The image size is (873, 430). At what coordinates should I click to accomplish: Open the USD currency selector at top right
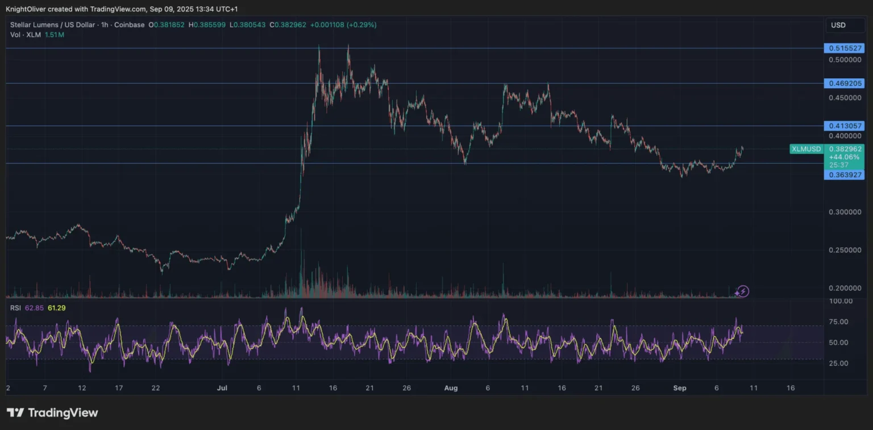(844, 25)
